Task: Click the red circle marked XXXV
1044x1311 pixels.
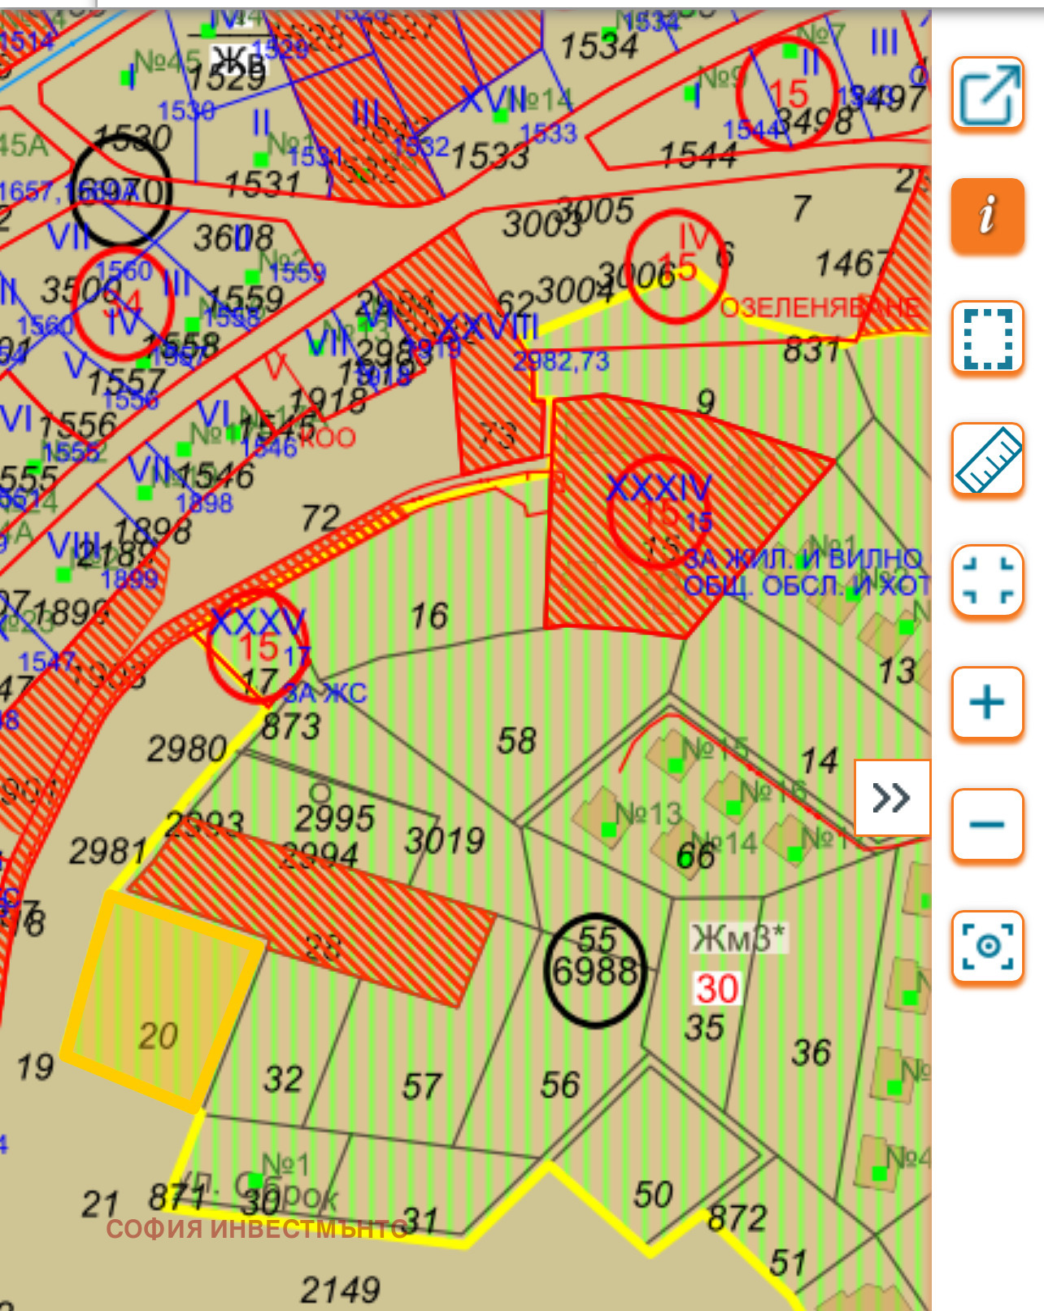Action: [x=257, y=647]
